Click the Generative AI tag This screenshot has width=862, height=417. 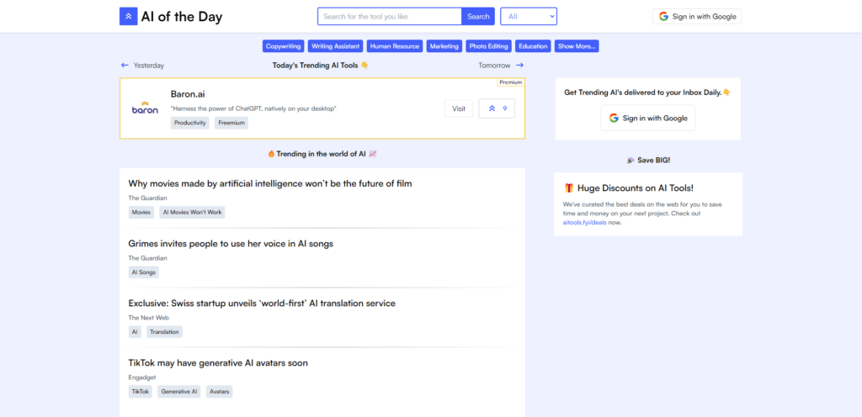pos(178,392)
